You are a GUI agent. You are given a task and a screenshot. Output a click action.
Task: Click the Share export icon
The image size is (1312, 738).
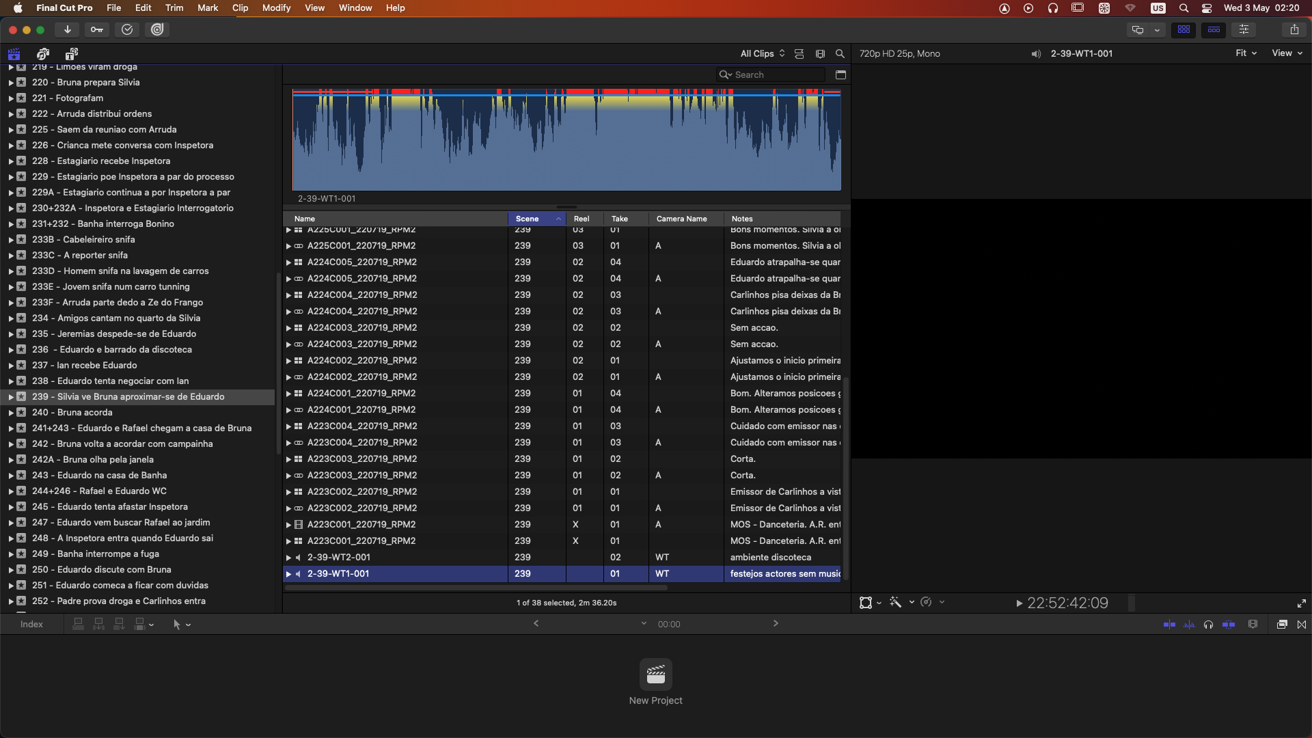tap(1294, 29)
